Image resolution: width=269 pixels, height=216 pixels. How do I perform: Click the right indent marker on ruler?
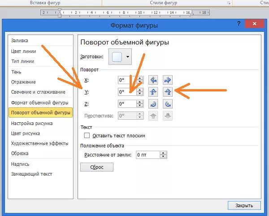point(191,13)
